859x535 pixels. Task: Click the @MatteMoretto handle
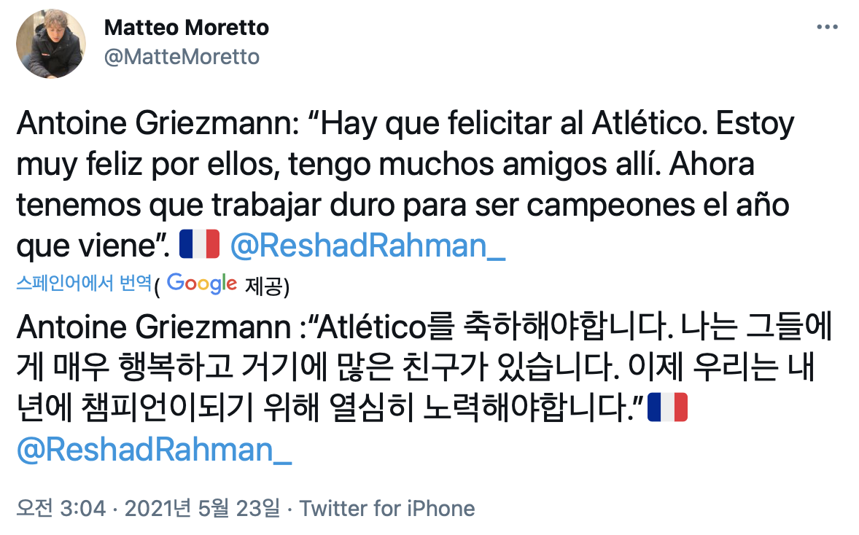[x=182, y=57]
